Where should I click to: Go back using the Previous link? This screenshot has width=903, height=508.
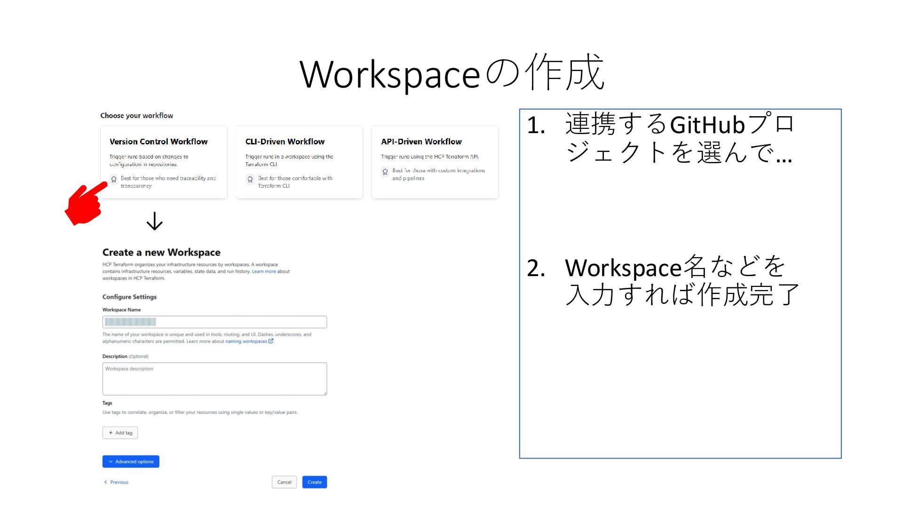(x=119, y=482)
